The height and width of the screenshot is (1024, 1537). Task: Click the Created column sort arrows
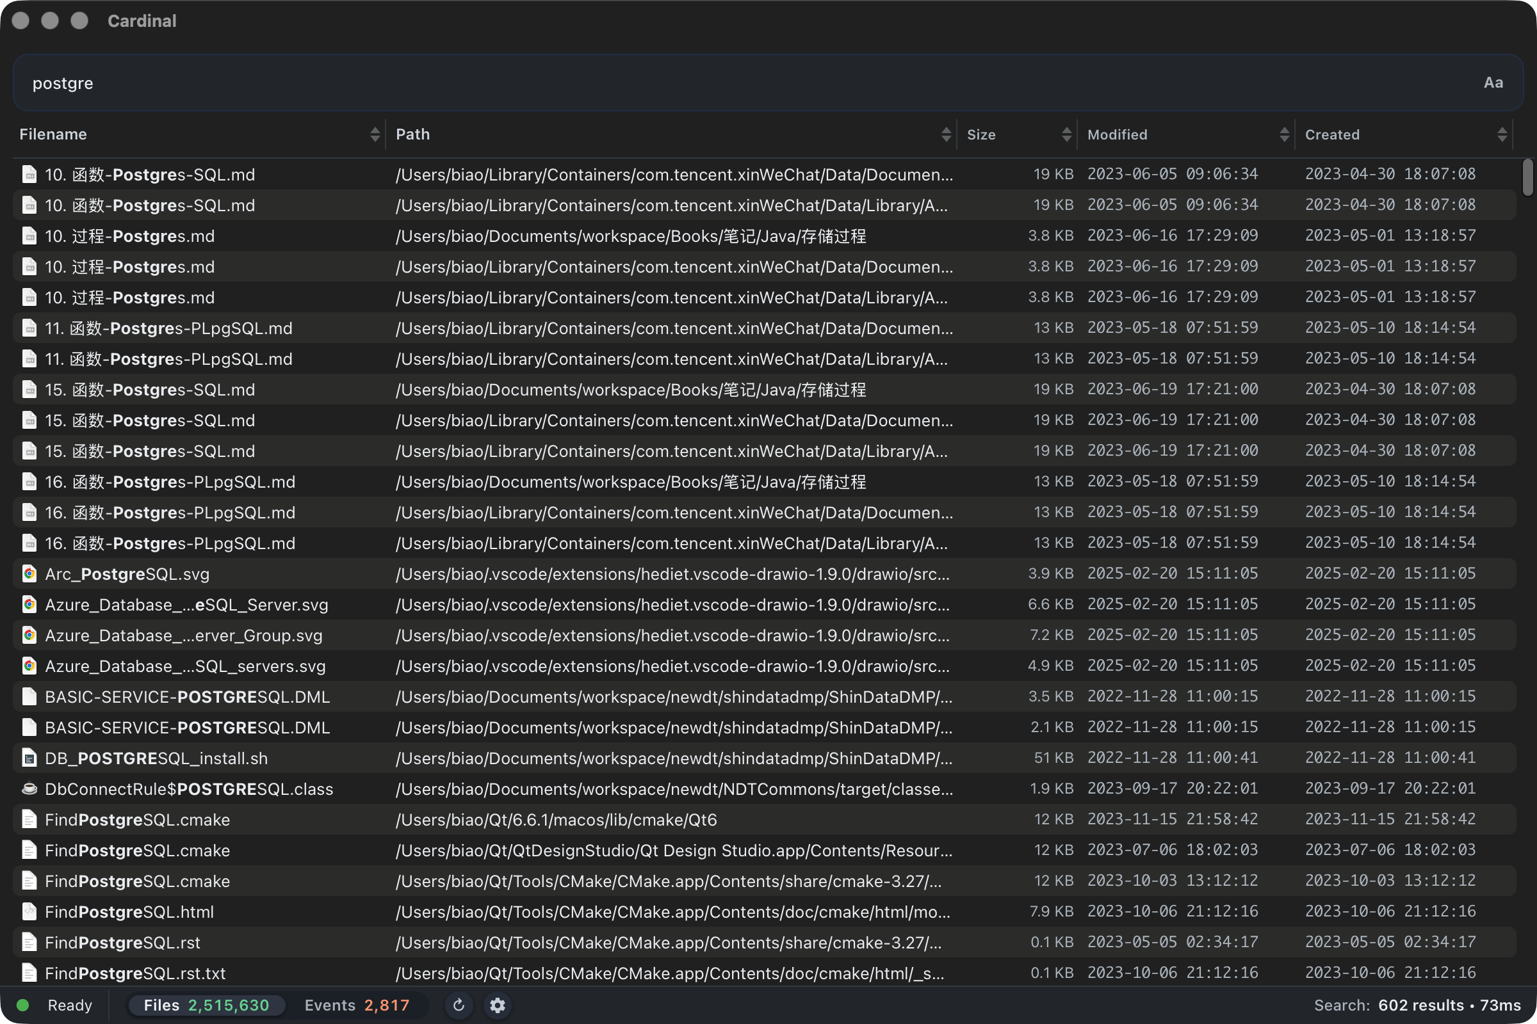click(x=1502, y=134)
